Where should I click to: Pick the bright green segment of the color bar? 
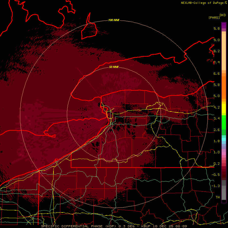click(224, 122)
